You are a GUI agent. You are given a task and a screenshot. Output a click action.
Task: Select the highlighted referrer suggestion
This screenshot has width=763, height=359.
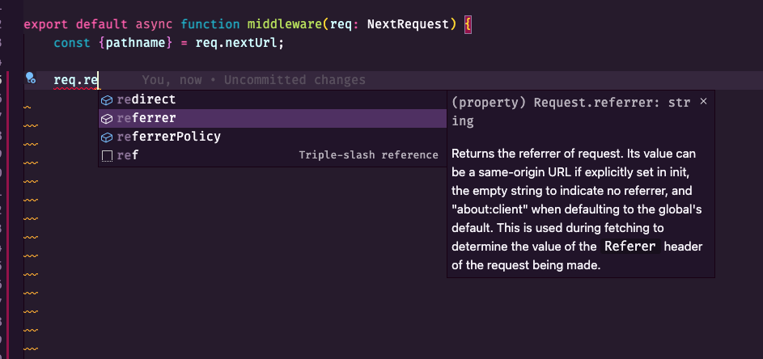click(x=273, y=118)
